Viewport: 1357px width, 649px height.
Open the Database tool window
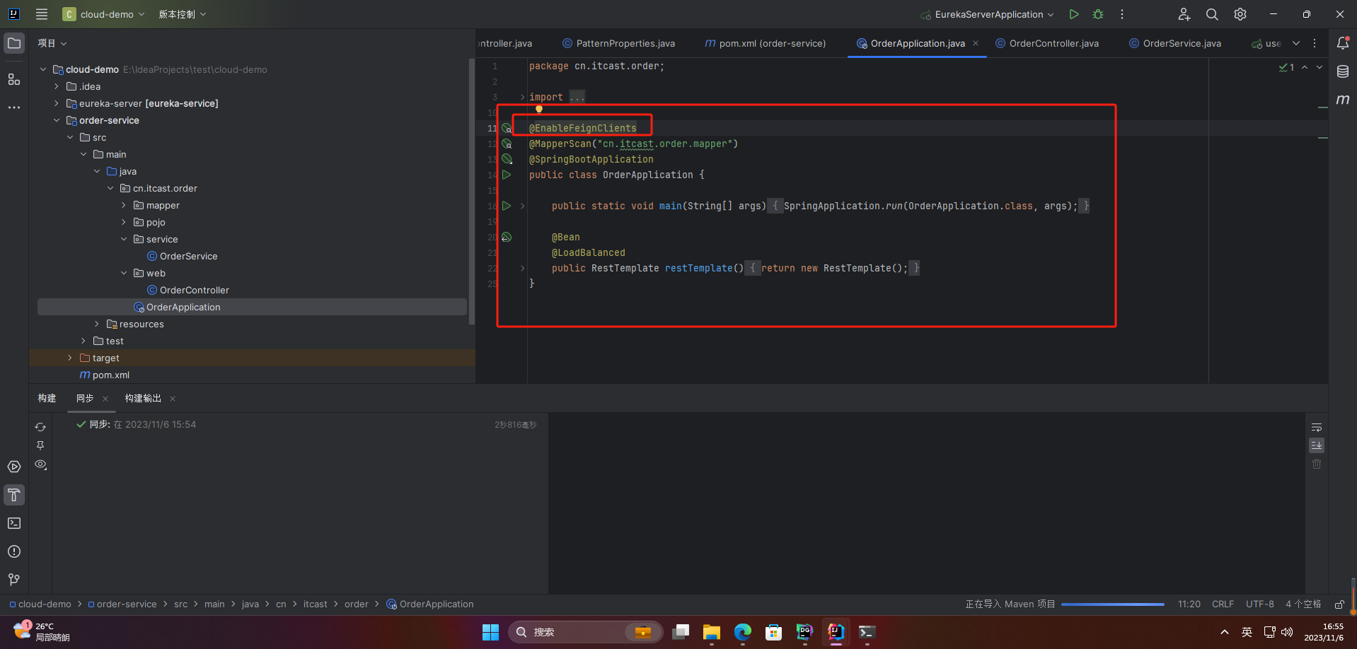1343,71
